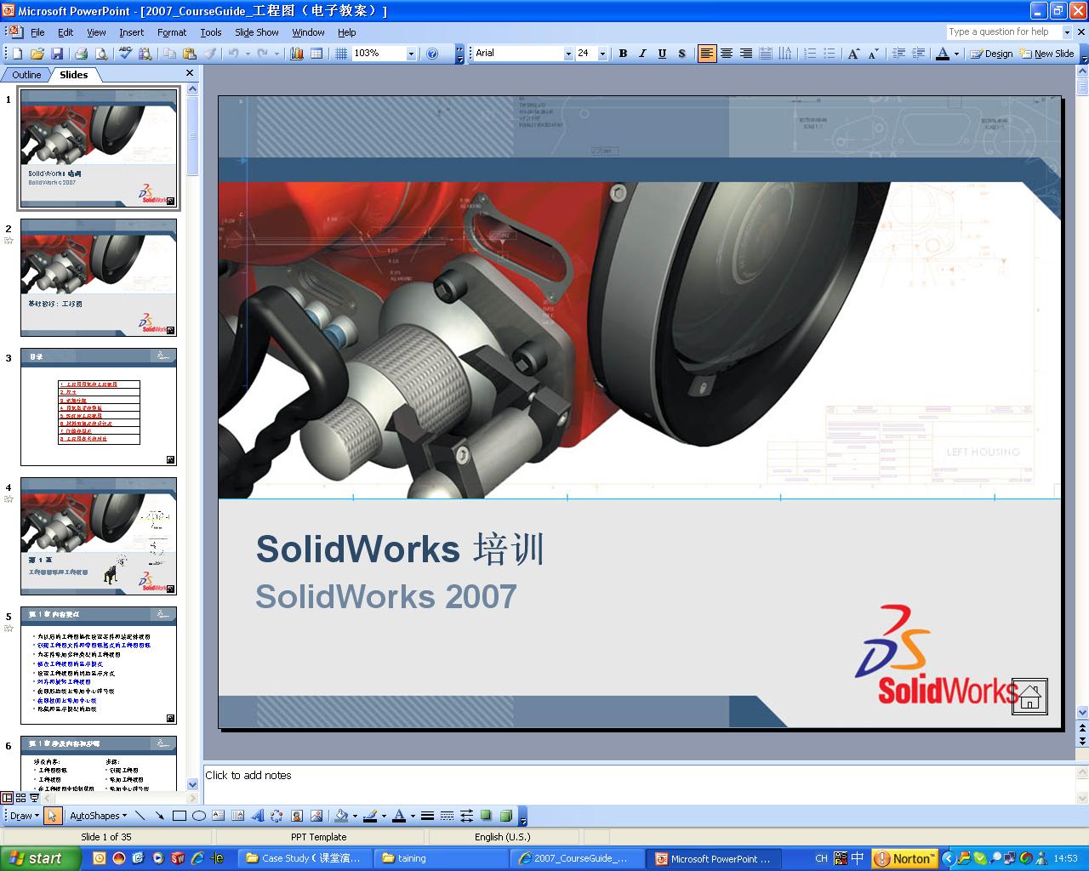Apply text shadow
1089x871 pixels.
tap(681, 54)
